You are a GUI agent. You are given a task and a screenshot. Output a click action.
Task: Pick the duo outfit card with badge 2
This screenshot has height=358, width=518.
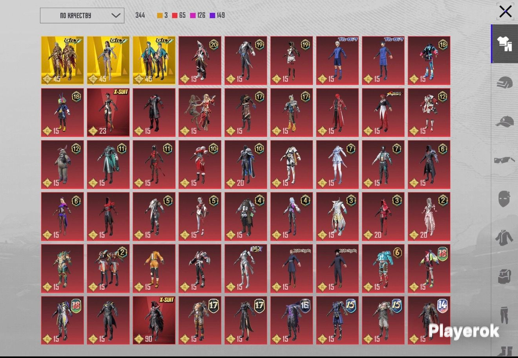(108, 269)
